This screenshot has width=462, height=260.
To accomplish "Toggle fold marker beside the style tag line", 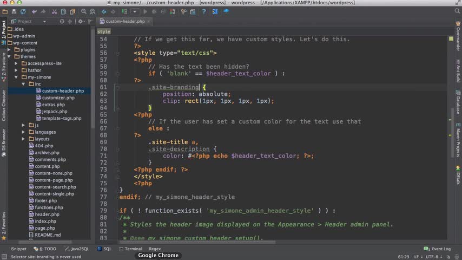I will pyautogui.click(x=117, y=53).
